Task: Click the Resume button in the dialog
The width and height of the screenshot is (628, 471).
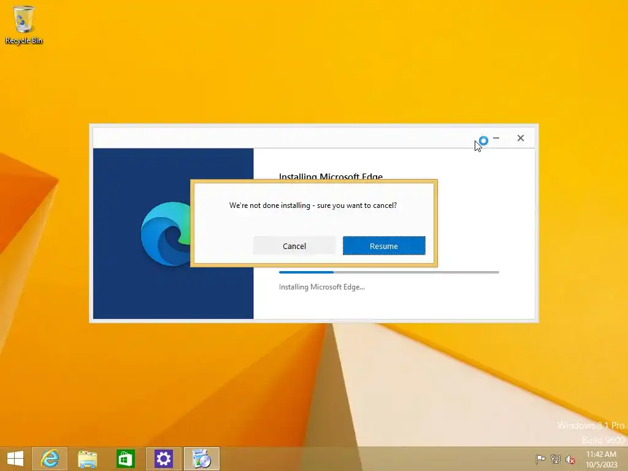Action: click(384, 245)
